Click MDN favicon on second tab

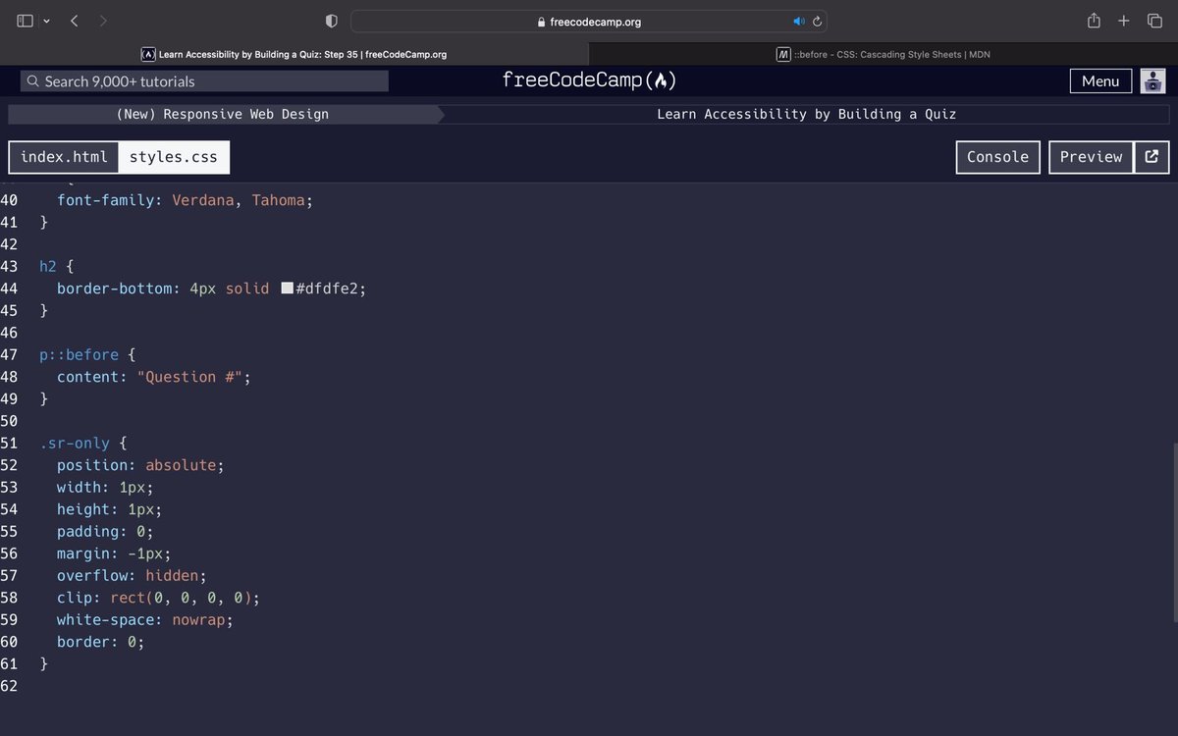tap(783, 55)
